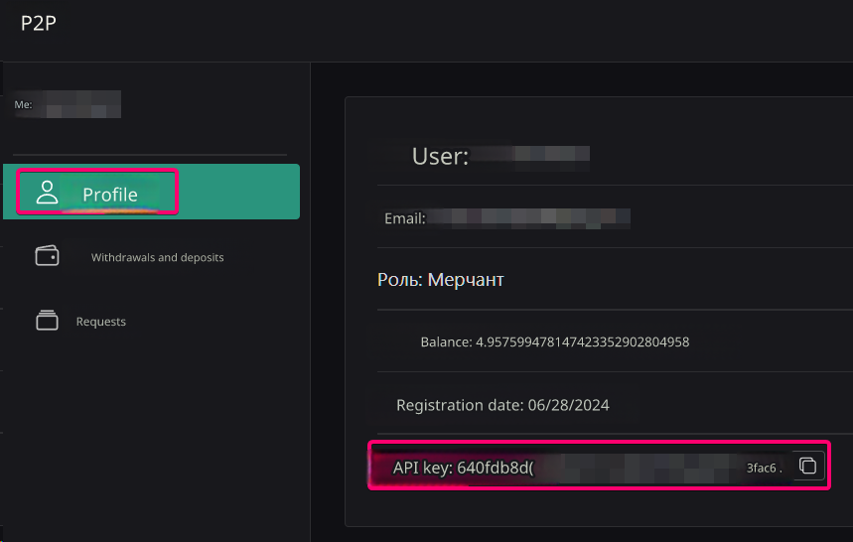This screenshot has width=853, height=542.
Task: Click the Requests stacked cards icon
Action: [x=47, y=321]
